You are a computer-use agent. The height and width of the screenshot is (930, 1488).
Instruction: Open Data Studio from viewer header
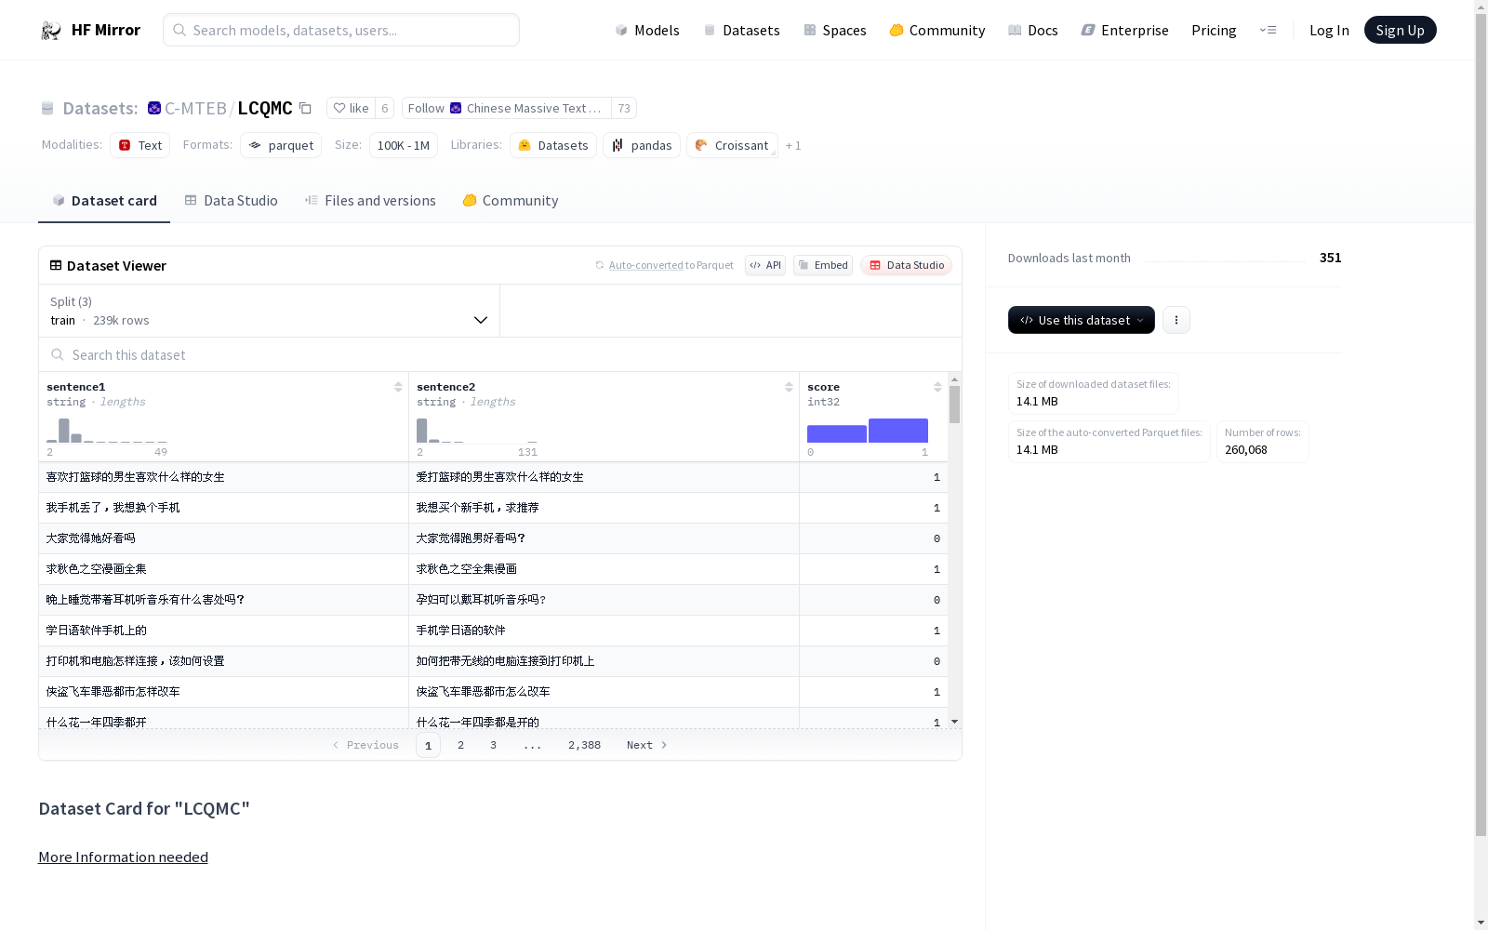point(906,265)
